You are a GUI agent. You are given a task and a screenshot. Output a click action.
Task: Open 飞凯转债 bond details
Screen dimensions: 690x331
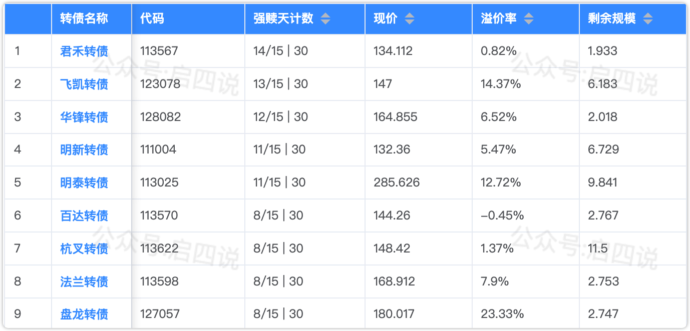pos(84,84)
